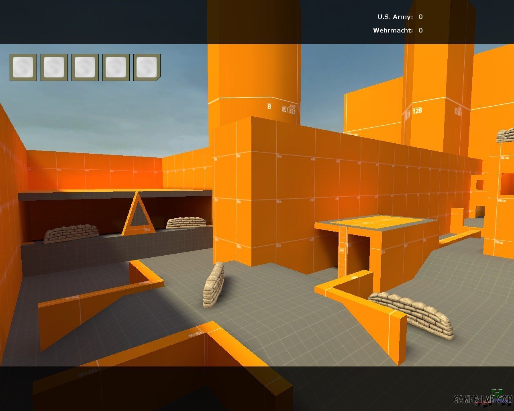
Task: Click the flat roof of the small bunker
Action: pos(375,222)
